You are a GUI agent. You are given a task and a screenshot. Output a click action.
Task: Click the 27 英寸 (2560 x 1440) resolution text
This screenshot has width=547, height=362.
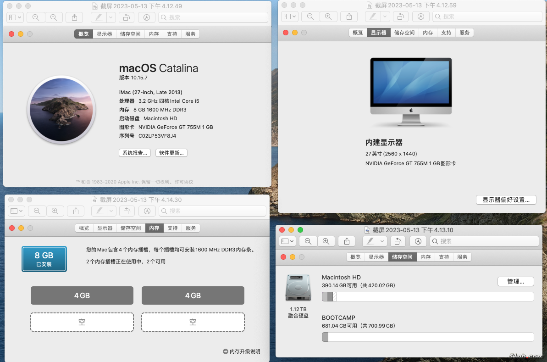(391, 154)
